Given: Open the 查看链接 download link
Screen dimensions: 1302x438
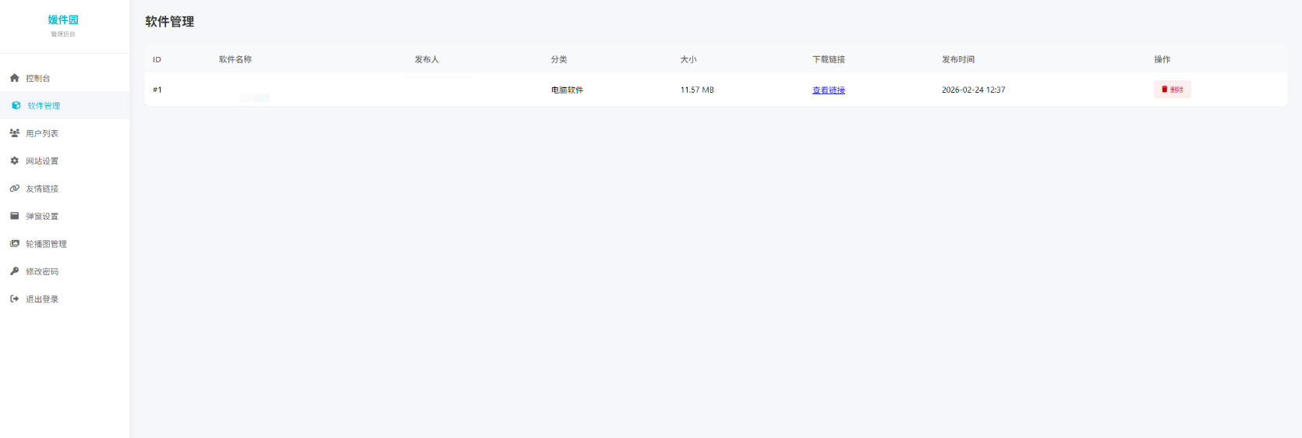Looking at the screenshot, I should [828, 90].
